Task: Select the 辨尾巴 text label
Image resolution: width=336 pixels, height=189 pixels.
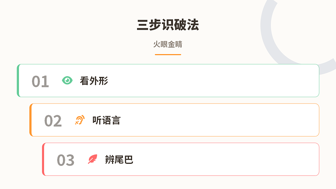Action: pyautogui.click(x=119, y=159)
